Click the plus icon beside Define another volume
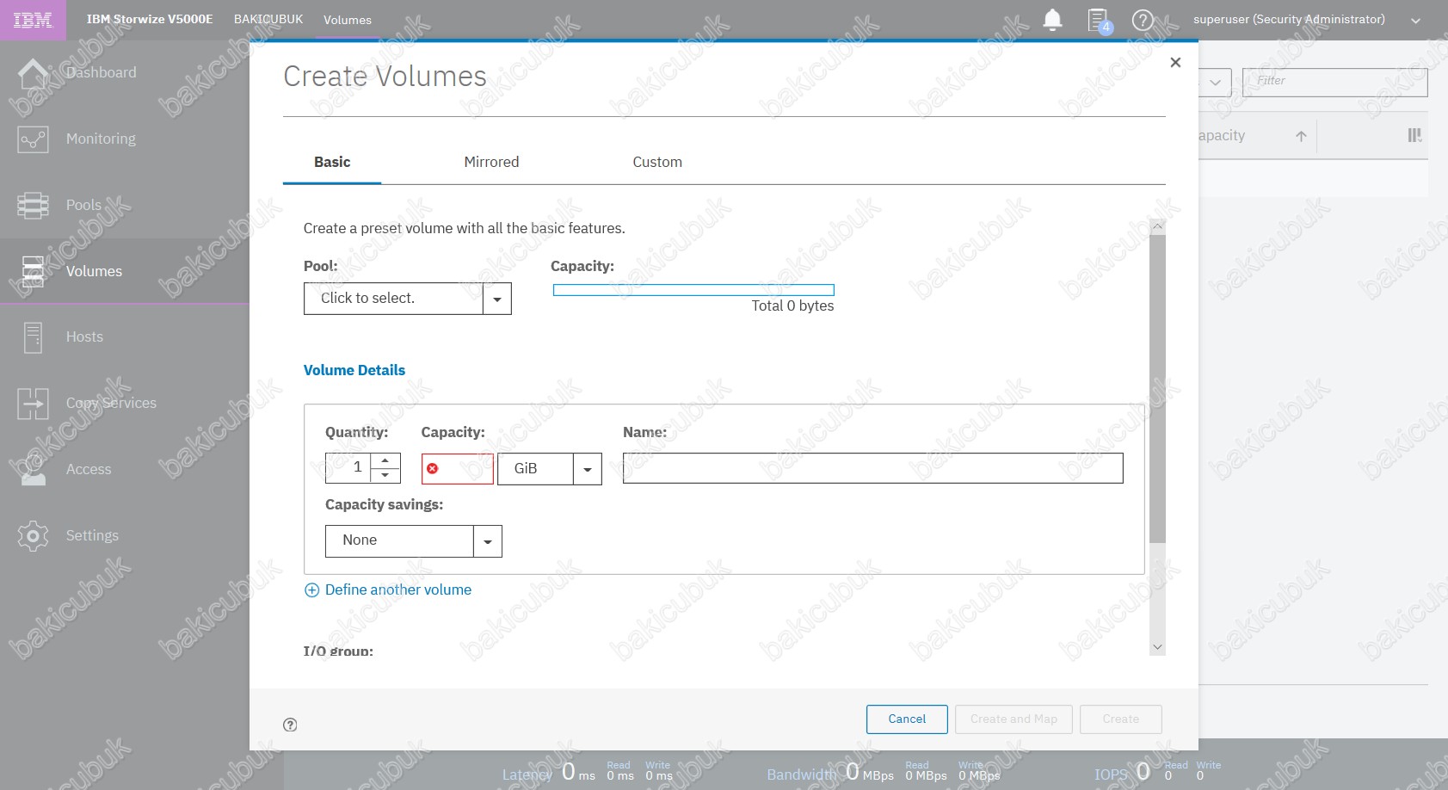The height and width of the screenshot is (790, 1448). [311, 590]
